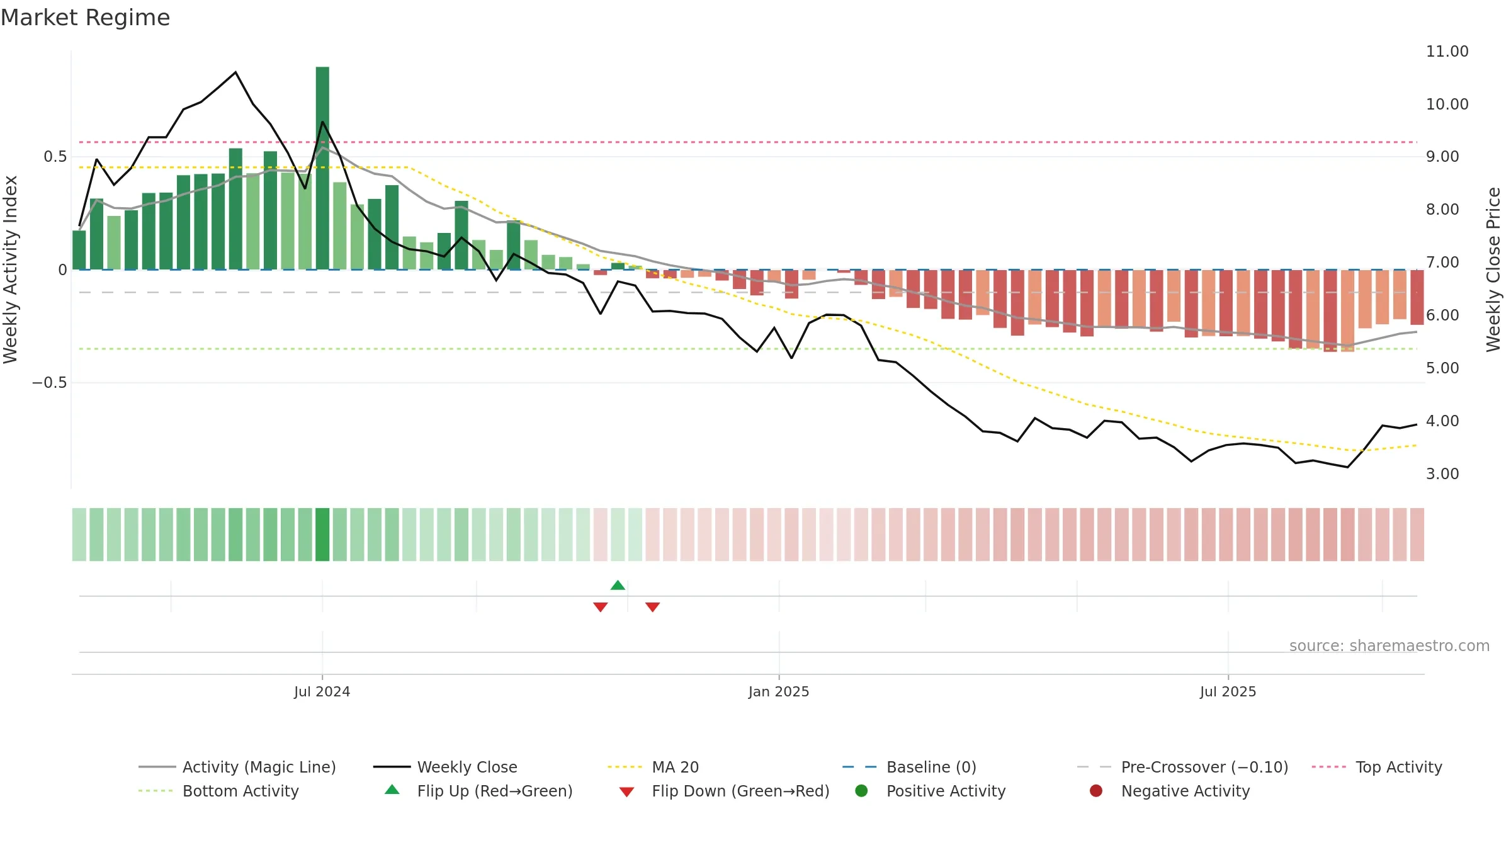Toggle the Top Activity legend entry
Screen dimensions: 1511x850
click(x=1377, y=767)
